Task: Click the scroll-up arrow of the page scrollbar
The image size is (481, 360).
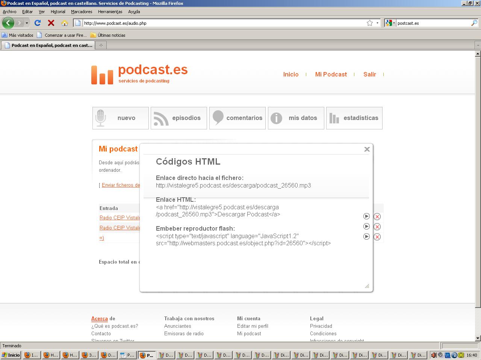Action: [x=478, y=54]
